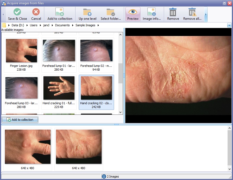Expand the arrow after Sample Images
The width and height of the screenshot is (233, 180).
pyautogui.click(x=98, y=25)
